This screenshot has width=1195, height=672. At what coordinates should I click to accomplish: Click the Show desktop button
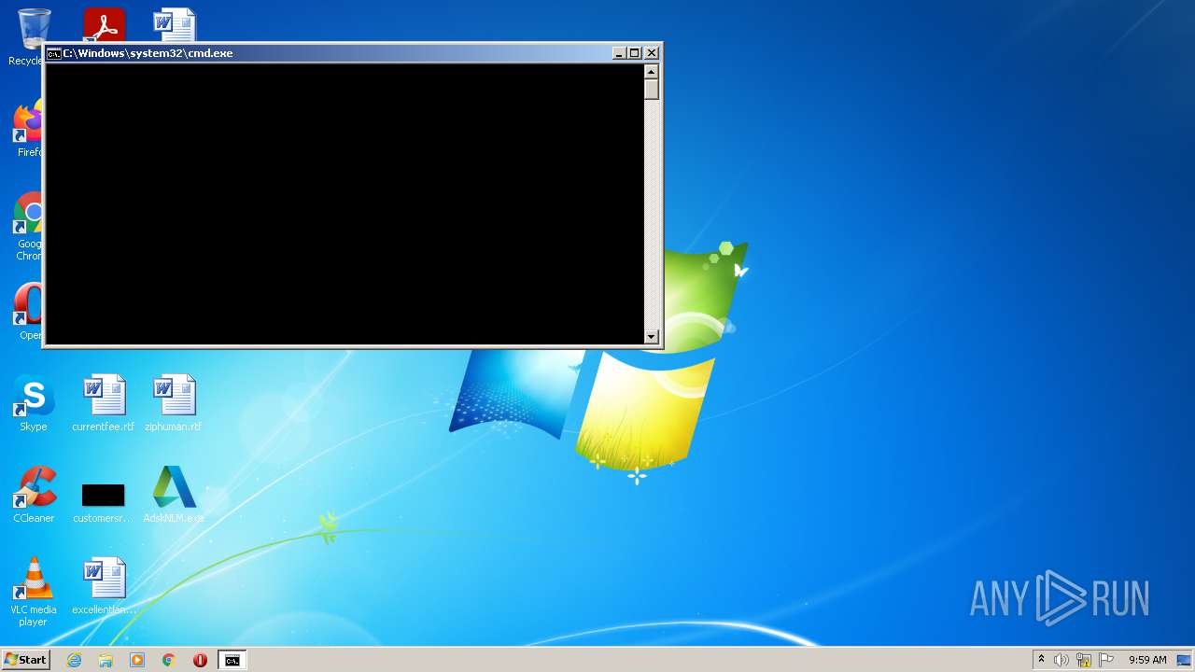1185,660
